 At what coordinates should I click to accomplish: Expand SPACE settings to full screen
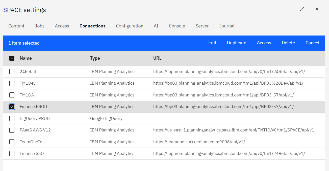(302, 9)
